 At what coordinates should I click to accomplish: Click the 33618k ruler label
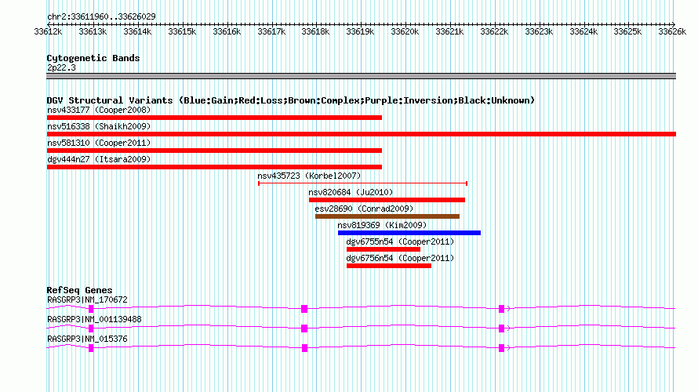(315, 31)
